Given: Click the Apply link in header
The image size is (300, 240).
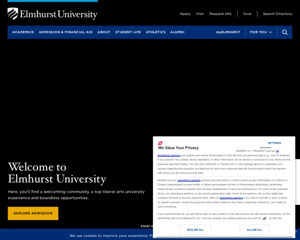Looking at the screenshot, I should pos(185,14).
